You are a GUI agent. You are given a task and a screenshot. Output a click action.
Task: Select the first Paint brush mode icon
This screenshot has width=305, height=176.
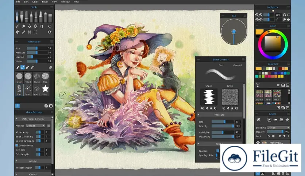pyautogui.click(x=18, y=67)
